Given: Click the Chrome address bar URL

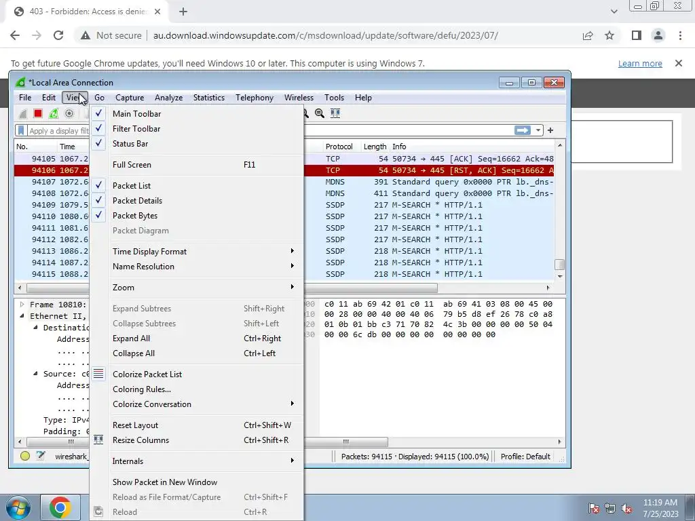Looking at the screenshot, I should [x=326, y=35].
